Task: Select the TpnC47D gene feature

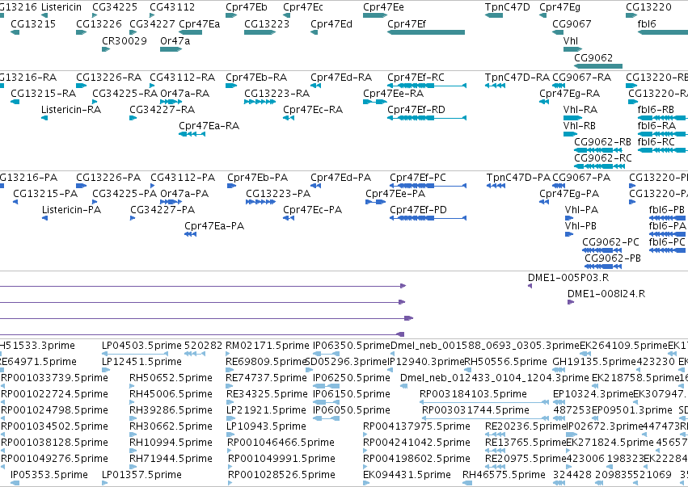Action: [494, 15]
